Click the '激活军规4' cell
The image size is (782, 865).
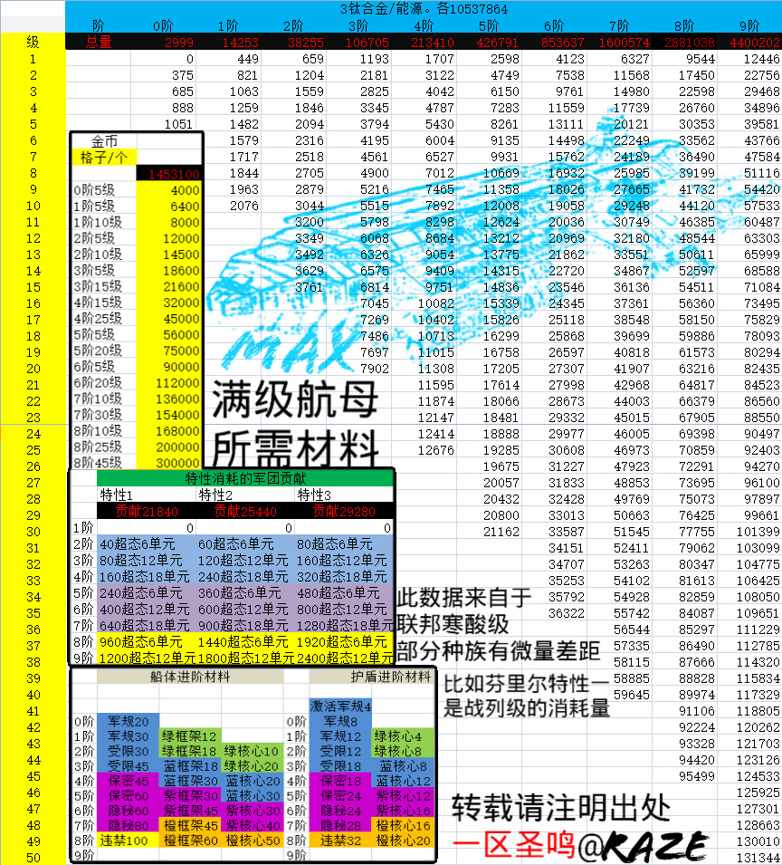tap(340, 706)
